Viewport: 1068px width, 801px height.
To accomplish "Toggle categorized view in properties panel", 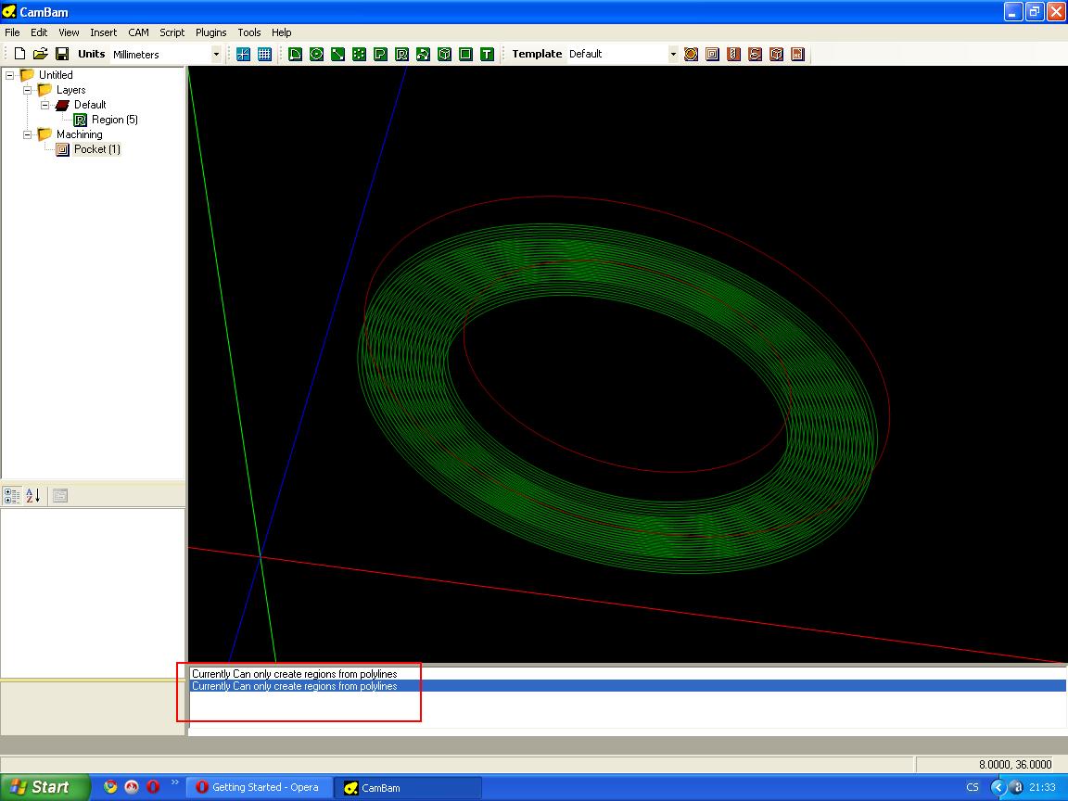I will pos(12,496).
